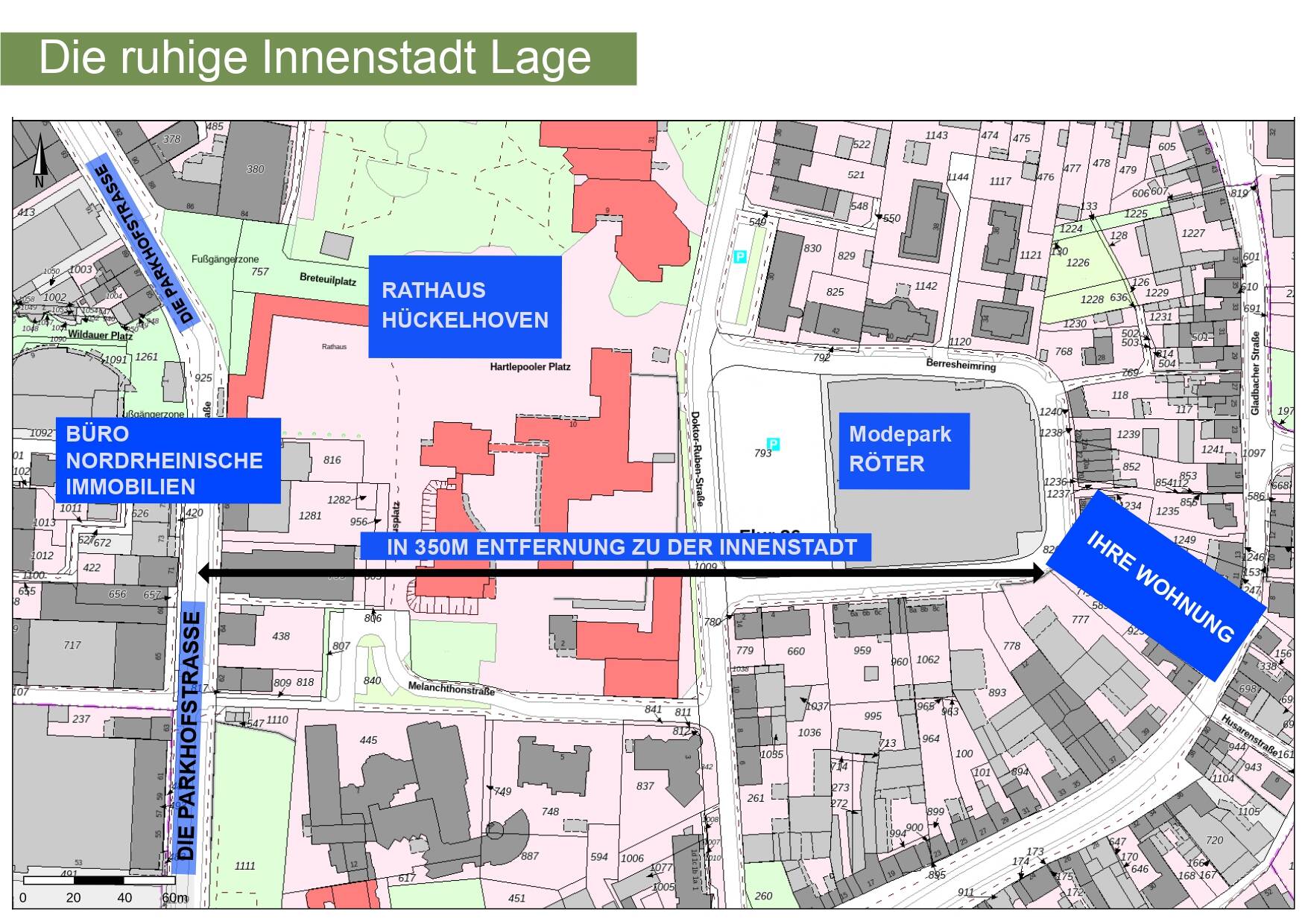
Task: Click the 350M ENTFERNUNG distance banner
Action: [616, 547]
